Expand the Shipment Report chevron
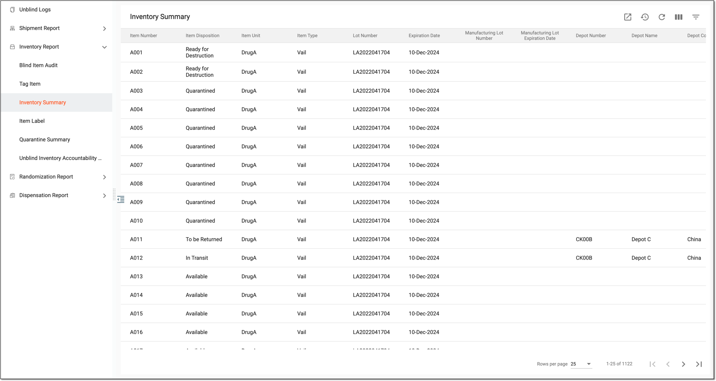The width and height of the screenshot is (716, 381). (x=105, y=28)
